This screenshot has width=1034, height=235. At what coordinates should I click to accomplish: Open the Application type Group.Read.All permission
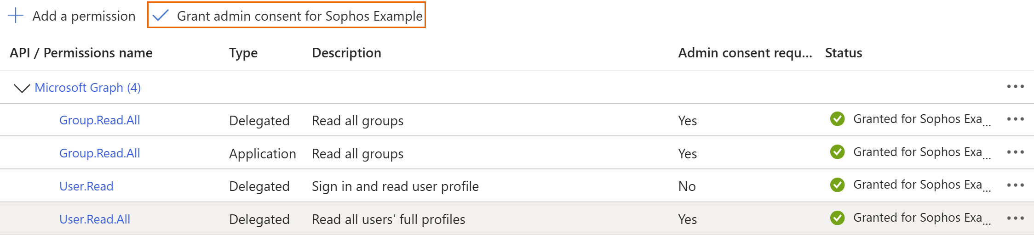tap(99, 153)
